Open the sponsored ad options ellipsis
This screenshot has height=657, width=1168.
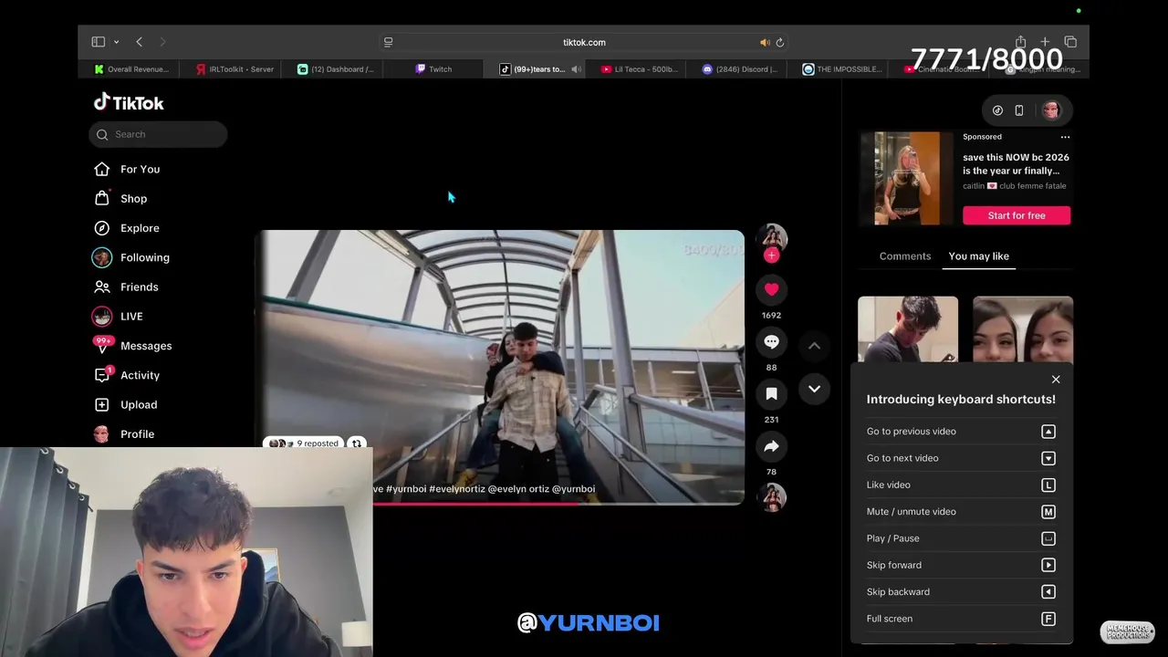[1065, 137]
